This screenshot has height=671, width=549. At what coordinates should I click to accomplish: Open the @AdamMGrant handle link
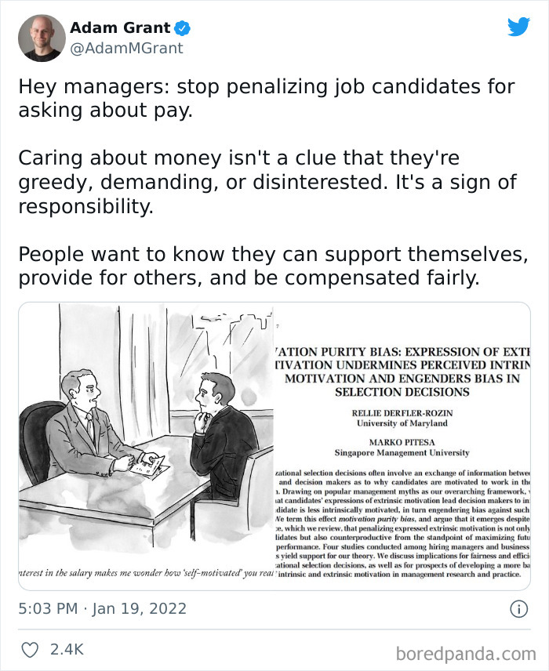pyautogui.click(x=126, y=49)
